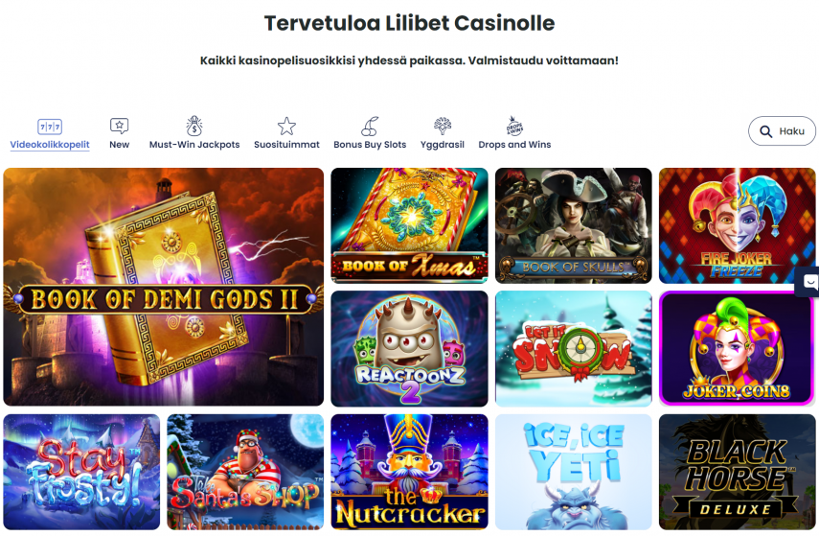The width and height of the screenshot is (819, 536).
Task: Launch the Joker Coins game
Action: 737,349
